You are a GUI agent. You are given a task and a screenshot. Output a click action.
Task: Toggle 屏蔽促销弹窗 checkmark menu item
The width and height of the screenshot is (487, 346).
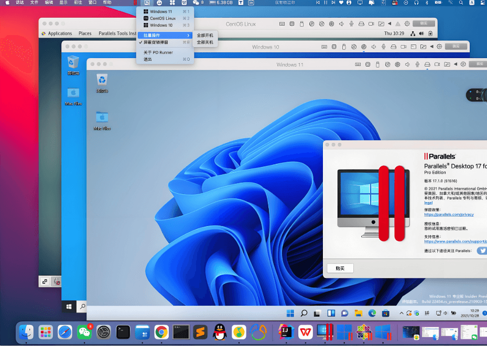point(165,42)
